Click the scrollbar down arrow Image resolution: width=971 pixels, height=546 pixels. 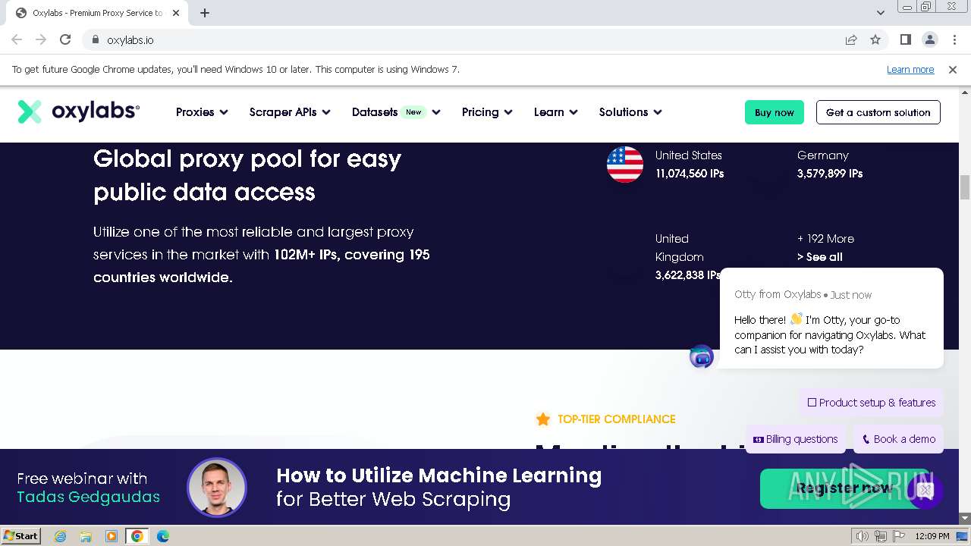pos(965,518)
